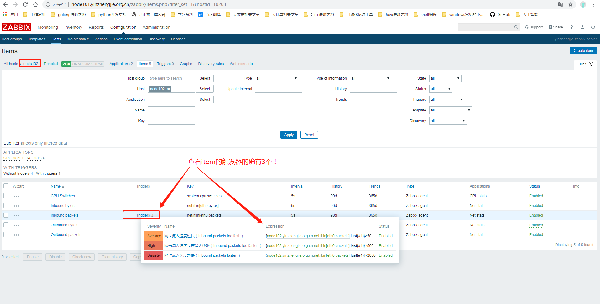Click the Apply filter button
Viewport: 600px width, 304px height.
click(x=289, y=135)
